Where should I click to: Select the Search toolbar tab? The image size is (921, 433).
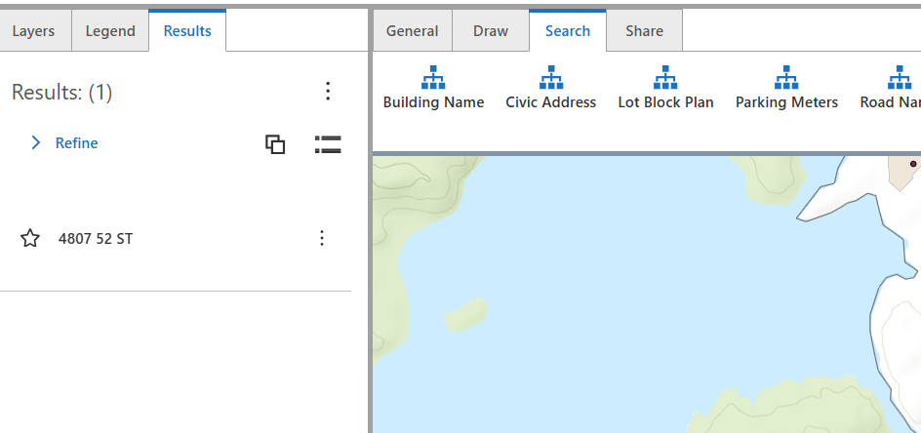[x=567, y=31]
